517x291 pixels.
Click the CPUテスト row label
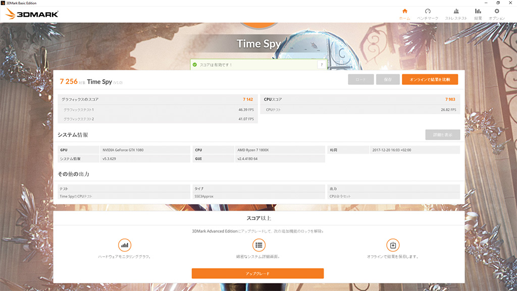tap(273, 110)
